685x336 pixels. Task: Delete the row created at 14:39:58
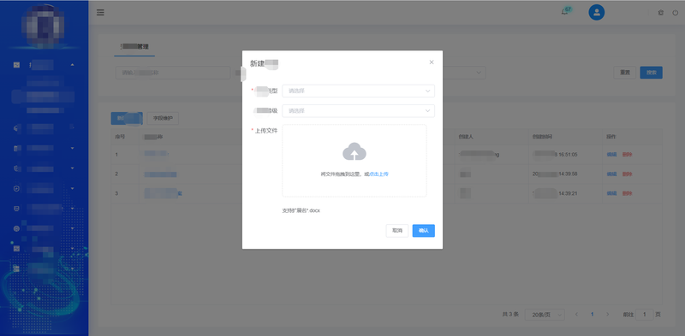coord(627,174)
